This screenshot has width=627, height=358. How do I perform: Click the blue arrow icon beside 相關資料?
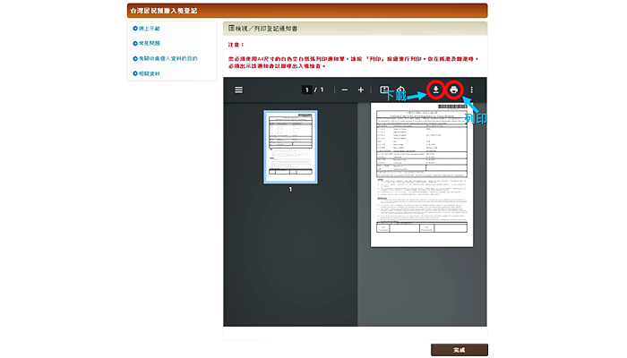134,73
